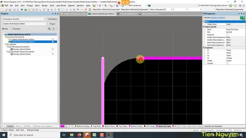Click the 'all types of objects' link

pos(218,18)
